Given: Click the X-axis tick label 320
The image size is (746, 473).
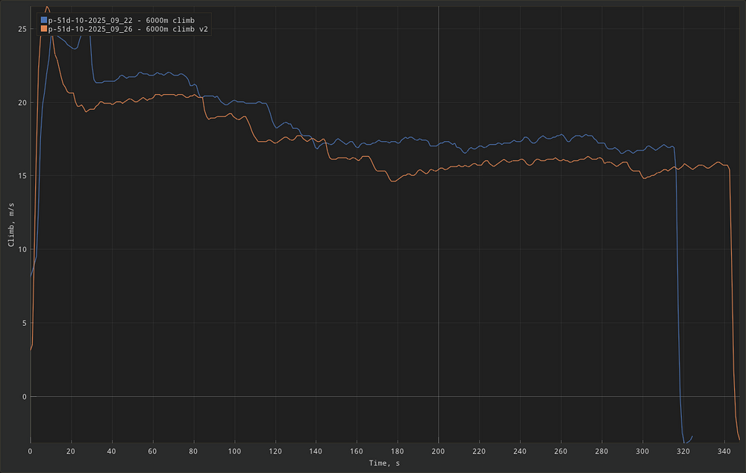Looking at the screenshot, I should click(683, 451).
